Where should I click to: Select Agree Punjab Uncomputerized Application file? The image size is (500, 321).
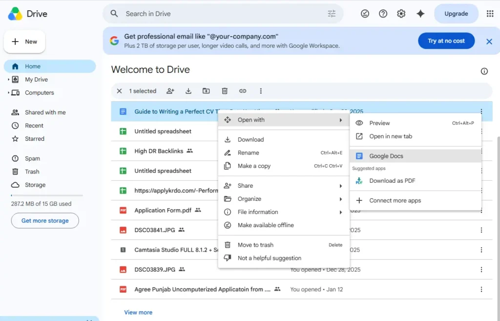click(202, 289)
